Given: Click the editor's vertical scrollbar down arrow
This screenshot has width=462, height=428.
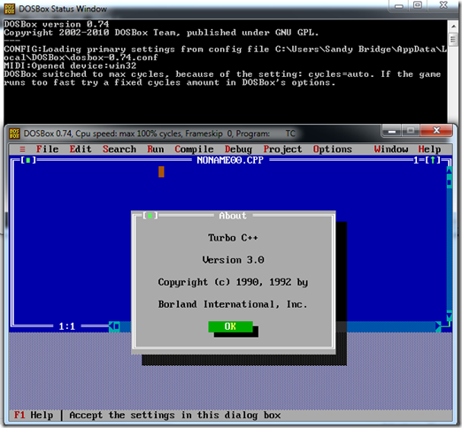Looking at the screenshot, I should click(450, 317).
